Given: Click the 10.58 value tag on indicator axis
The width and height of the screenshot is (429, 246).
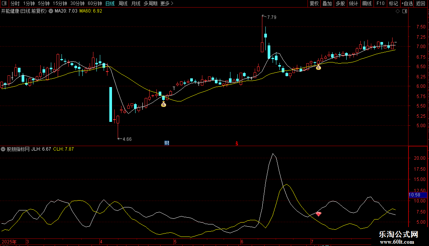Looking at the screenshot, I should 418,195.
